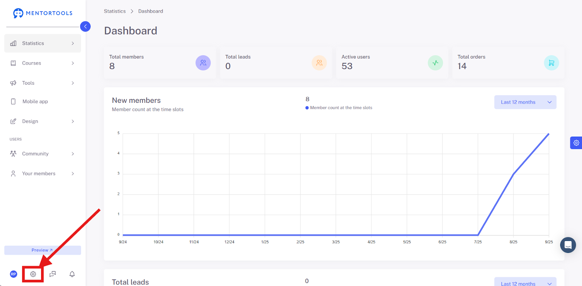Viewport: 582px width, 286px height.
Task: Expand the Community submenu chevron
Action: point(73,154)
